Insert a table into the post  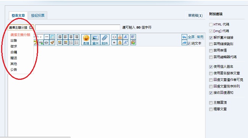(x=52, y=37)
